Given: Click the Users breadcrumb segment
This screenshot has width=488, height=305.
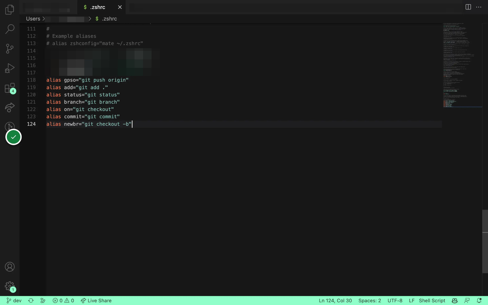Looking at the screenshot, I should click(x=33, y=19).
